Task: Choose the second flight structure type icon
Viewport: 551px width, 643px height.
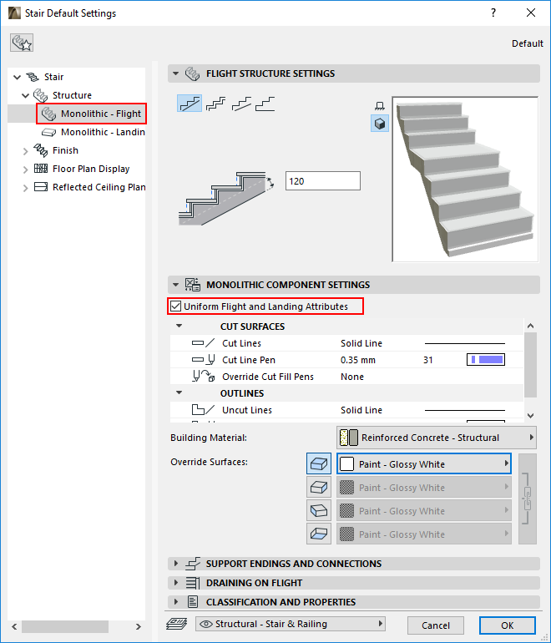Action: 215,104
